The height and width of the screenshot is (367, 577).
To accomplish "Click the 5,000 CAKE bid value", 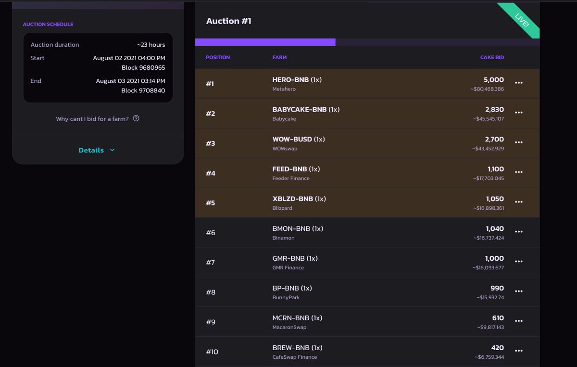I will tap(494, 80).
